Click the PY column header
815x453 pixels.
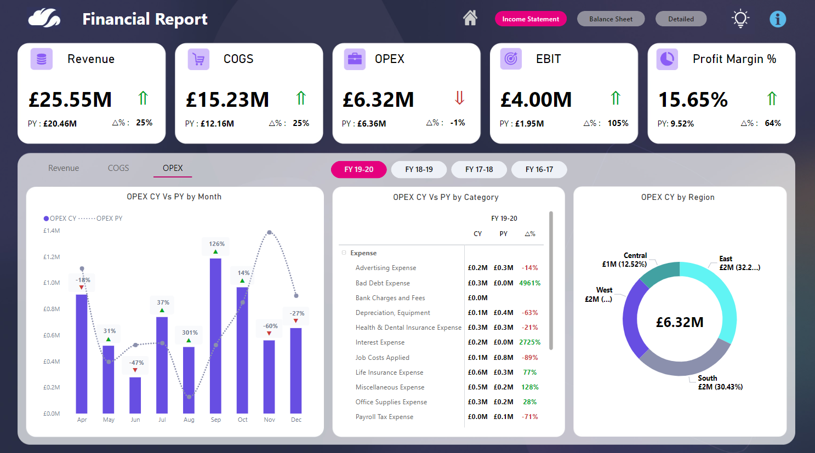coord(504,234)
